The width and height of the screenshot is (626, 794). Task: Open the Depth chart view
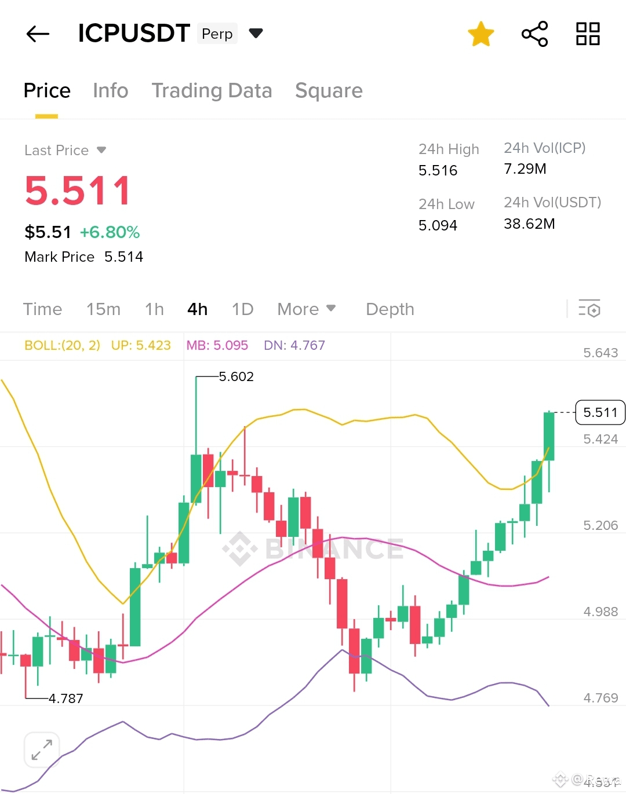[390, 309]
